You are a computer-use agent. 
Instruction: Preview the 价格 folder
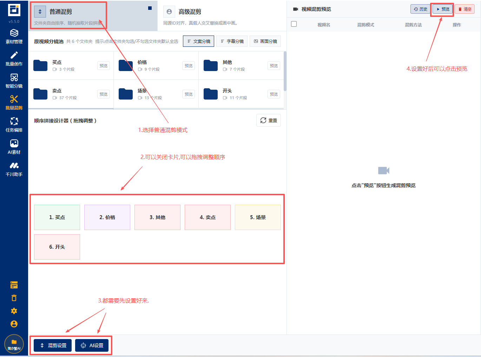coord(189,66)
